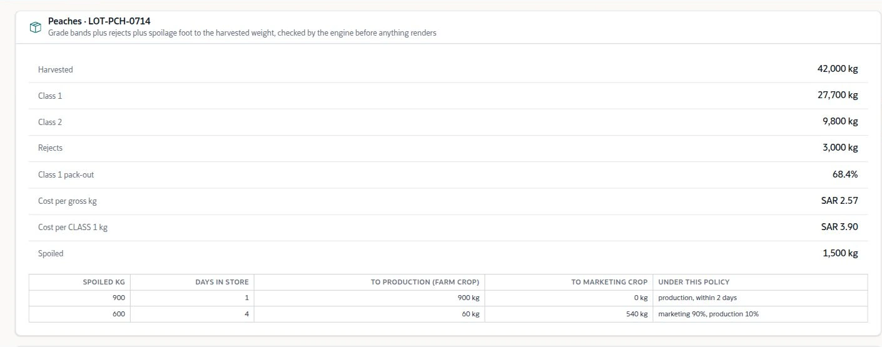Click the SAR 2.57 value

pyautogui.click(x=839, y=201)
